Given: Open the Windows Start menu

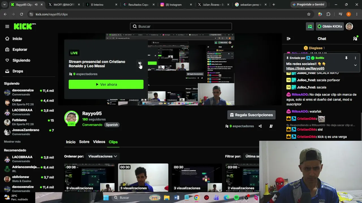Looking at the screenshot, I should click(x=106, y=198).
